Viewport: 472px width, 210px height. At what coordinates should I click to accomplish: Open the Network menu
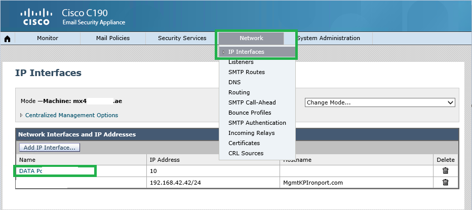click(251, 38)
